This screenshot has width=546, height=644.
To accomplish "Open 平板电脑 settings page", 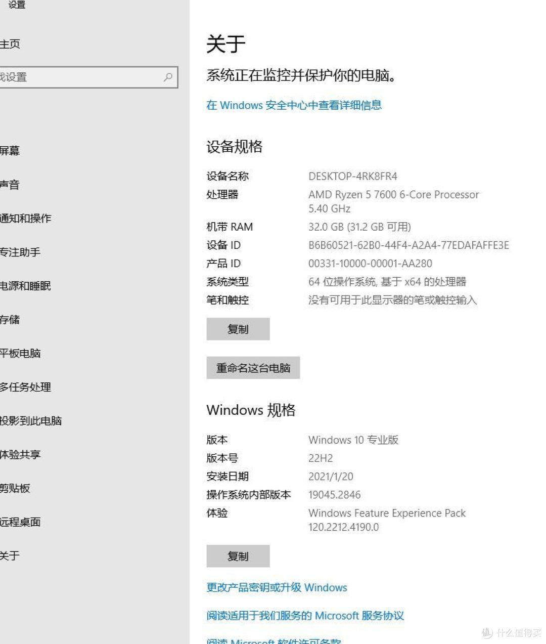I will [x=20, y=353].
